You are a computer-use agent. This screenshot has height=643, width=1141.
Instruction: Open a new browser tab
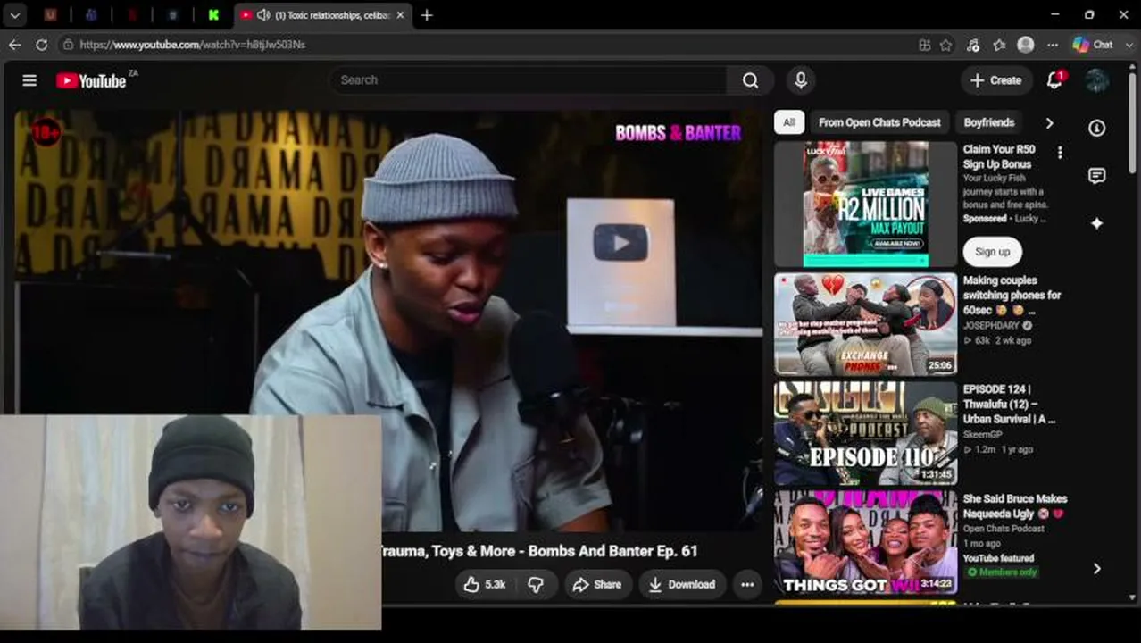pos(427,15)
